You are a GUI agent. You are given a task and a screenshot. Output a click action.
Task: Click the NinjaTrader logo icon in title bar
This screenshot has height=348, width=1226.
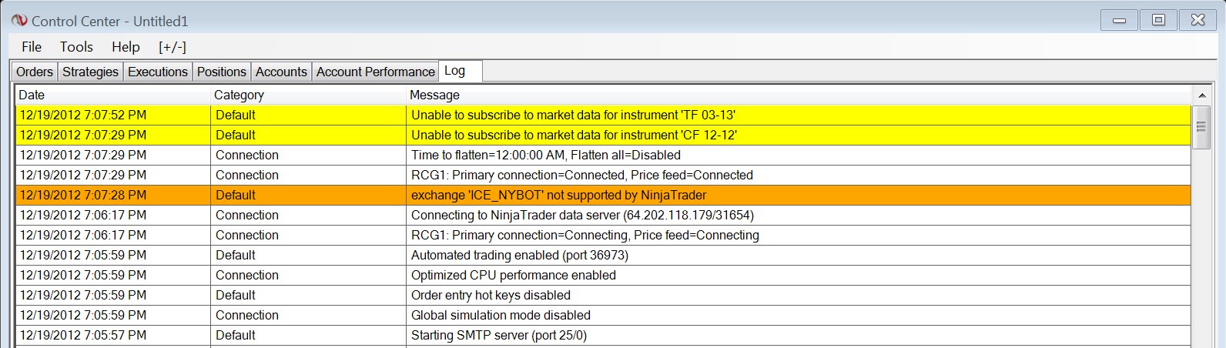[19, 21]
